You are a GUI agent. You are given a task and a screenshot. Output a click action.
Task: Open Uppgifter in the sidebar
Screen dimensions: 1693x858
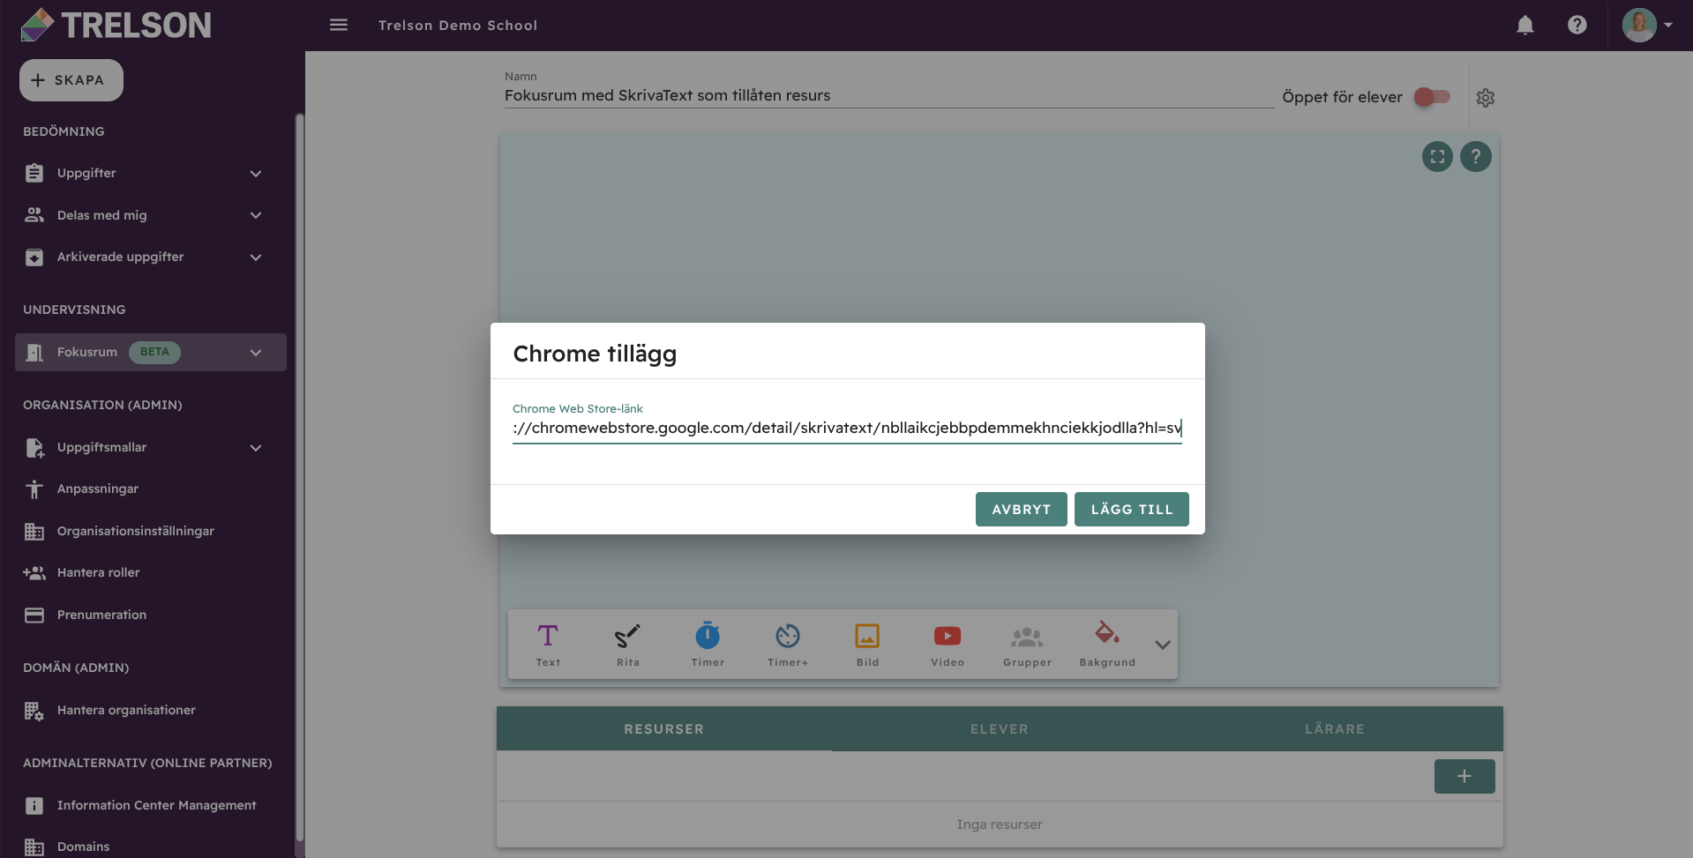(86, 173)
